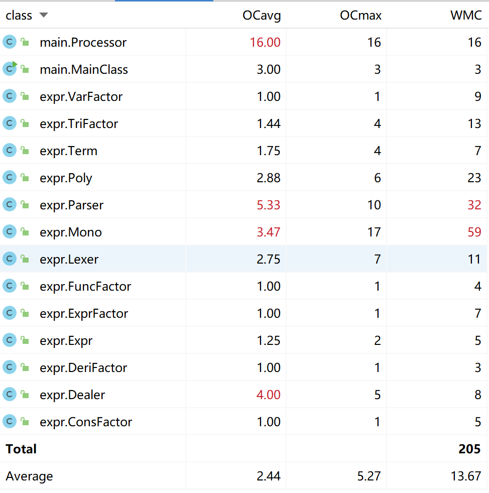Click the public lock icon for expr.Poly
Viewport: 489px width, 493px height.
(25, 177)
